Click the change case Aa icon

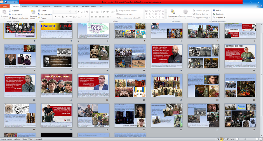tap(79, 17)
